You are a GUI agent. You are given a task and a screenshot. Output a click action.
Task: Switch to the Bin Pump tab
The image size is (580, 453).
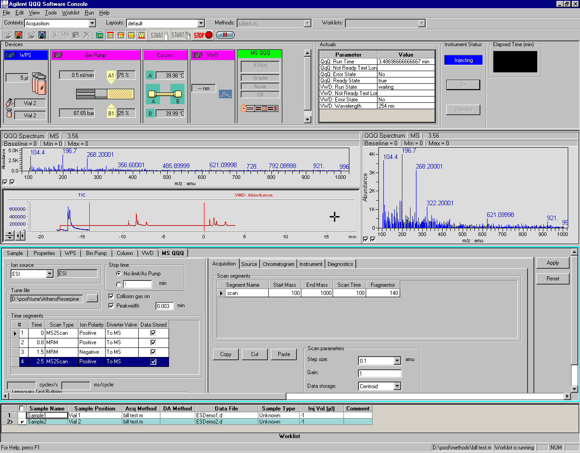click(x=97, y=253)
